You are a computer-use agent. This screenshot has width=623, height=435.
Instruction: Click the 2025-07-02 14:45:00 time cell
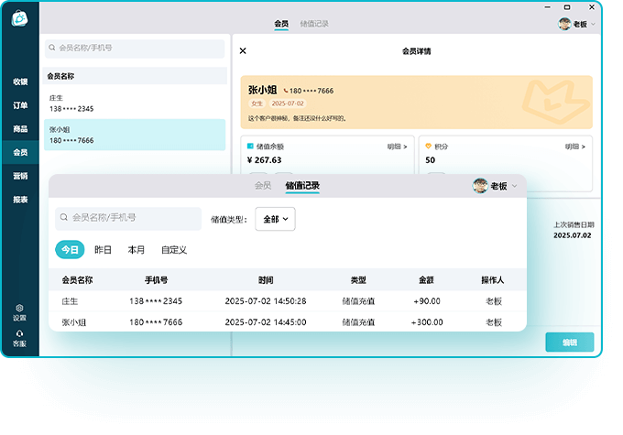[266, 322]
